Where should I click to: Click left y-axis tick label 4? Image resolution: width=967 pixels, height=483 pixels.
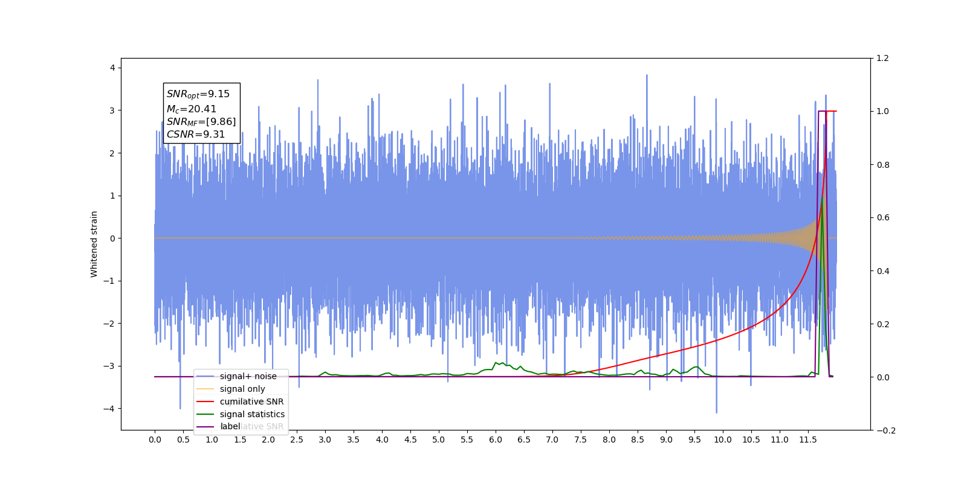pos(112,68)
